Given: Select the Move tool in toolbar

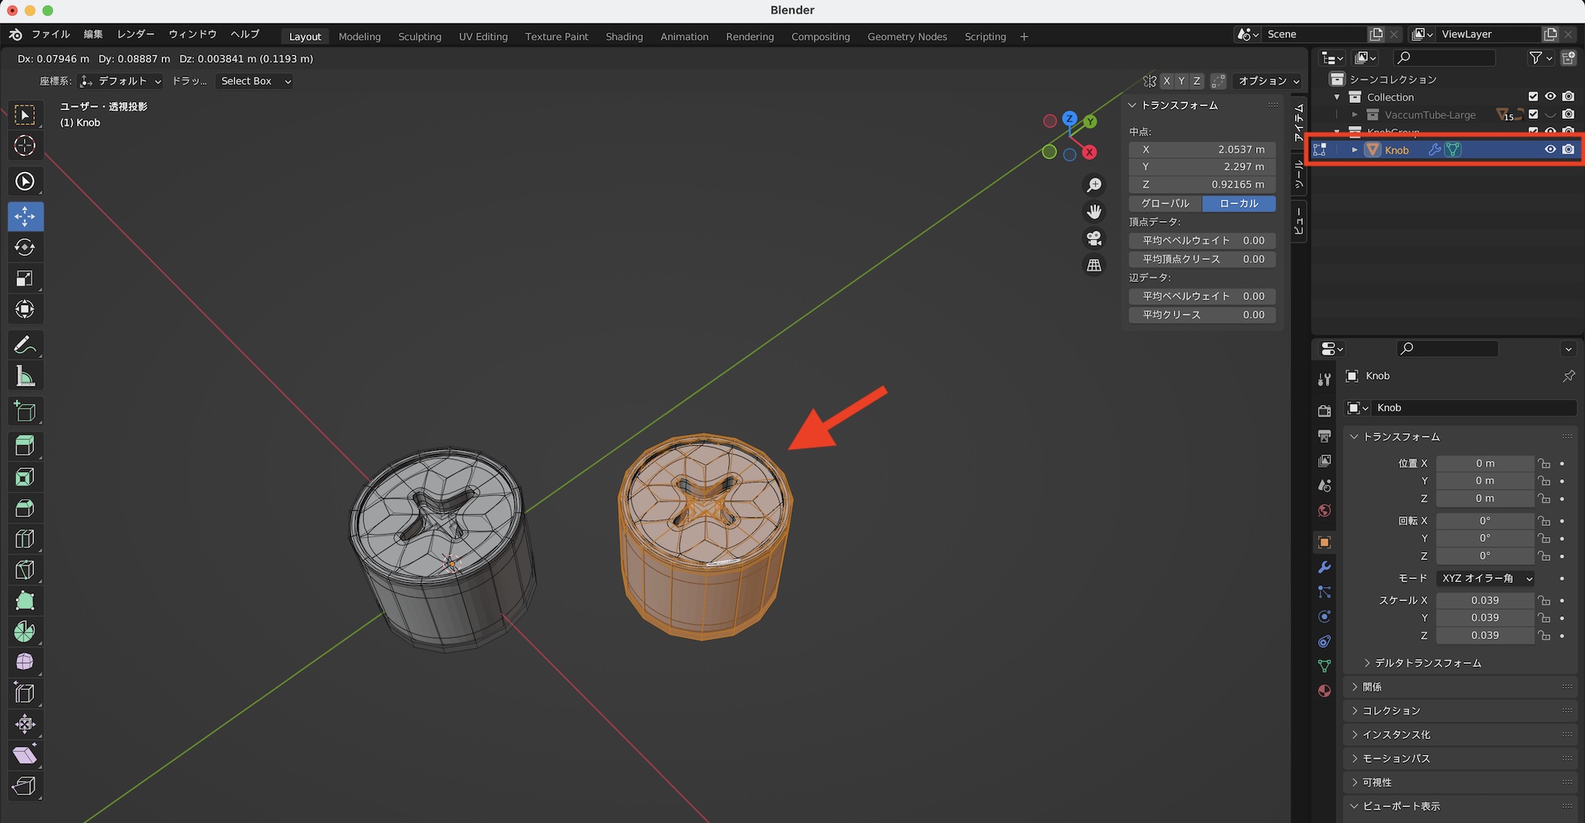Looking at the screenshot, I should [x=25, y=216].
